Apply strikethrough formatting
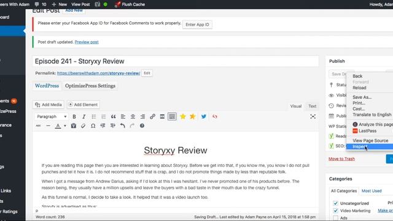This screenshot has width=393, height=221. tap(38, 126)
